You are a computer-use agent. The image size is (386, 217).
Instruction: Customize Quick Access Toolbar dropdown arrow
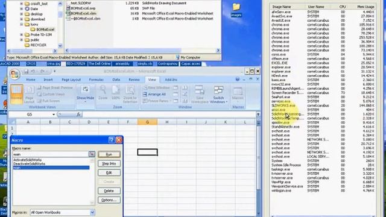(55, 72)
